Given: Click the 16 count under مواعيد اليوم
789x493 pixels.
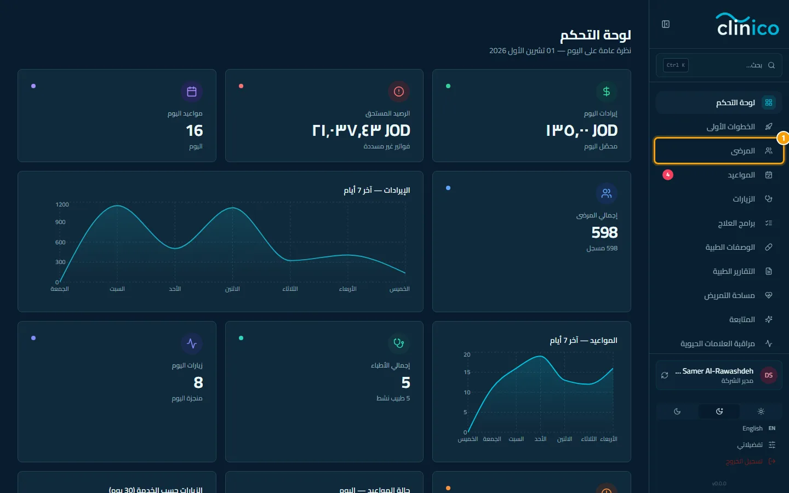Looking at the screenshot, I should pyautogui.click(x=195, y=130).
